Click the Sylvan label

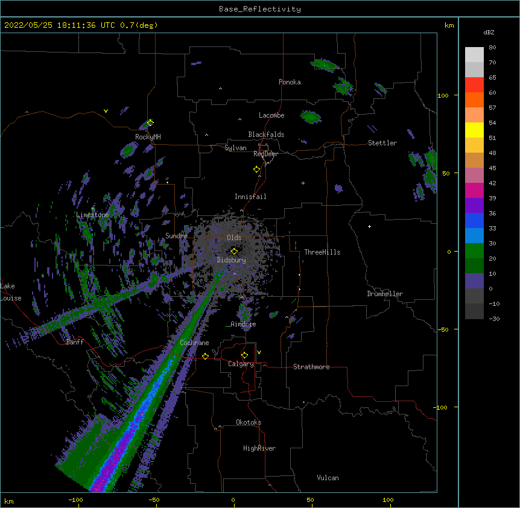click(x=235, y=148)
